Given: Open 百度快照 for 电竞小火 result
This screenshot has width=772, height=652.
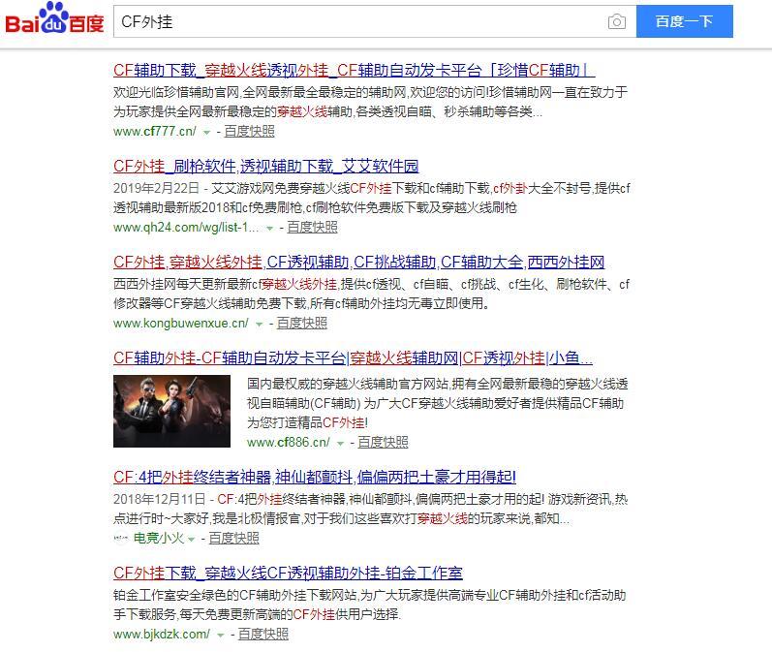Looking at the screenshot, I should click(x=233, y=539).
